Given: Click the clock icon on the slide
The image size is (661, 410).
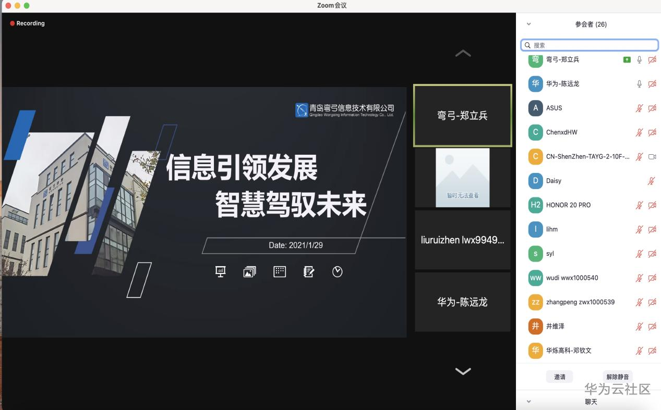Looking at the screenshot, I should pyautogui.click(x=338, y=271).
